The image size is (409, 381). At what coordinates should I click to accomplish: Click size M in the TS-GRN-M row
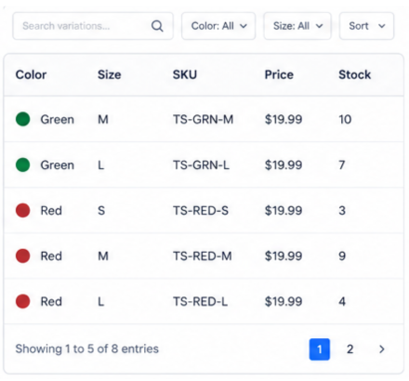(103, 119)
